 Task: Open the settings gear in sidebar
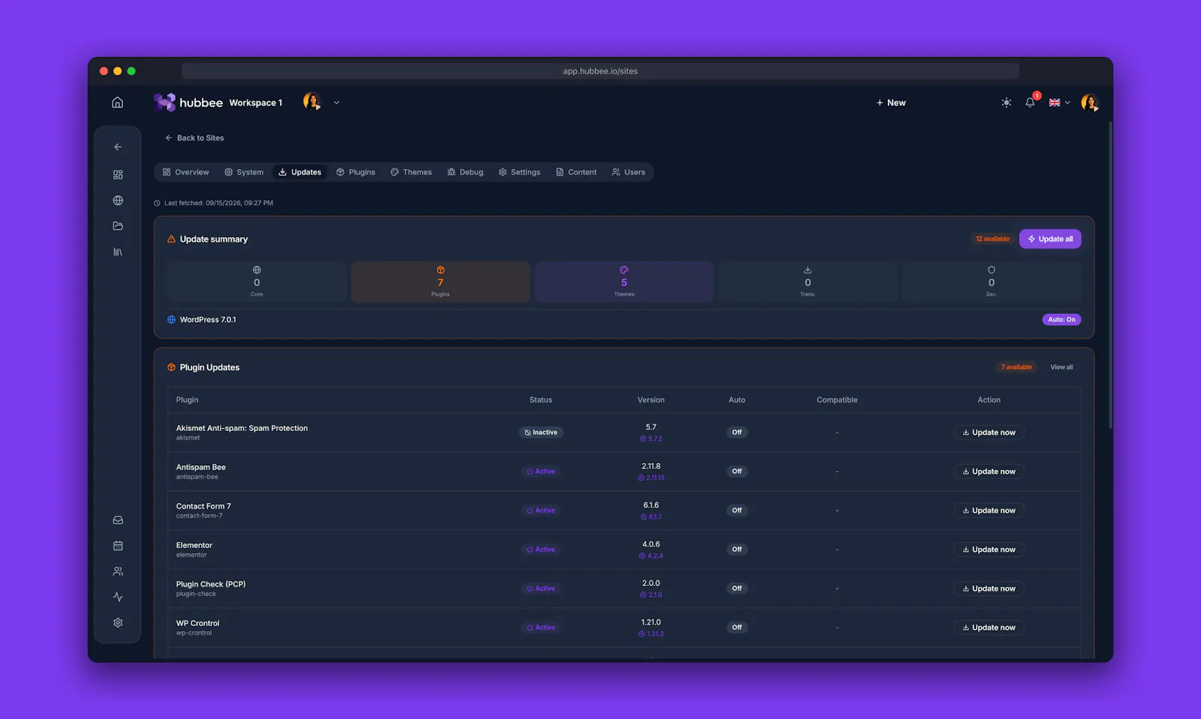pyautogui.click(x=118, y=623)
